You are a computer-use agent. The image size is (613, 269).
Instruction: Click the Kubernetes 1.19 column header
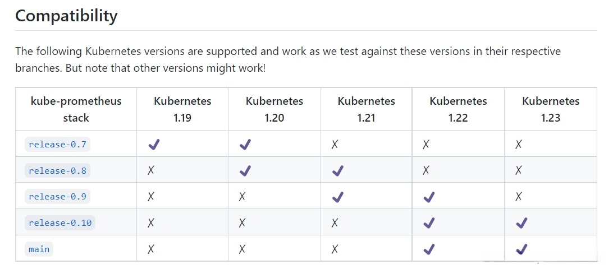click(182, 109)
